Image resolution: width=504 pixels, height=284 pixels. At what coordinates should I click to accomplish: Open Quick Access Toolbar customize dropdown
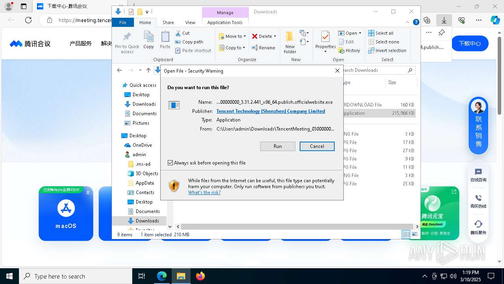(x=147, y=12)
